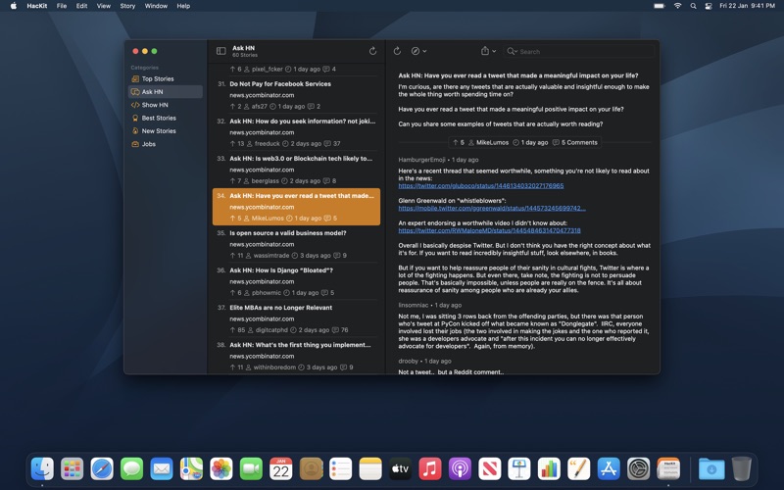This screenshot has height=490, width=784.
Task: Open Calendar from the Dock
Action: (x=281, y=469)
